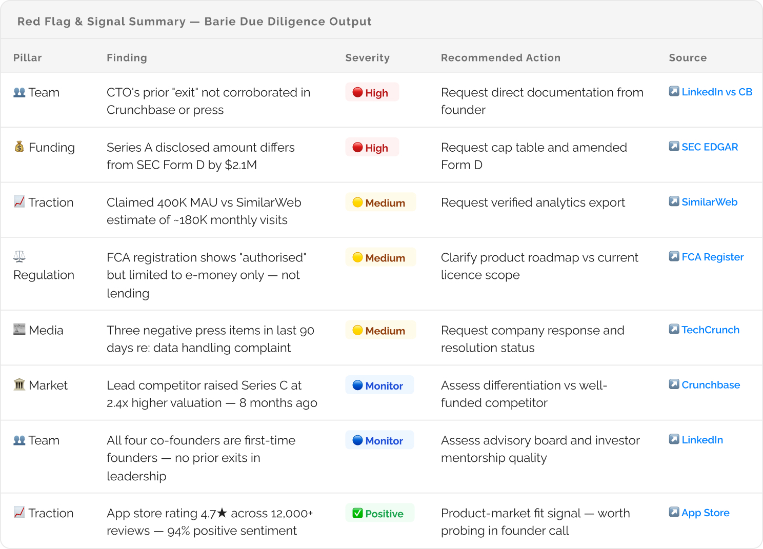The image size is (763, 549).
Task: Click the Monitor badge in the Market row
Action: [x=379, y=385]
